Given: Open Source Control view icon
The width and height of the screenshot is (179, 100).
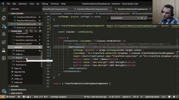Looking at the screenshot, I should pos(4,26).
